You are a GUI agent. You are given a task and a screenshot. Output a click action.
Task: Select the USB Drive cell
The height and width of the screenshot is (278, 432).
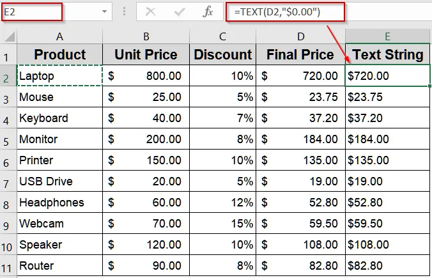pyautogui.click(x=60, y=181)
